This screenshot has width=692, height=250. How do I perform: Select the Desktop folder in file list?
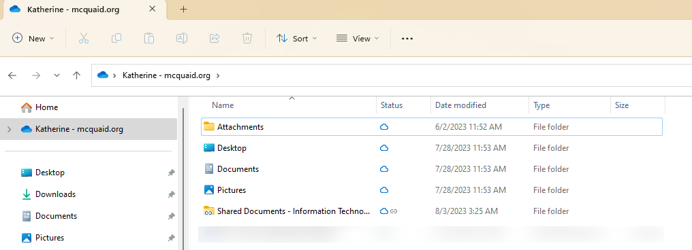432,148
